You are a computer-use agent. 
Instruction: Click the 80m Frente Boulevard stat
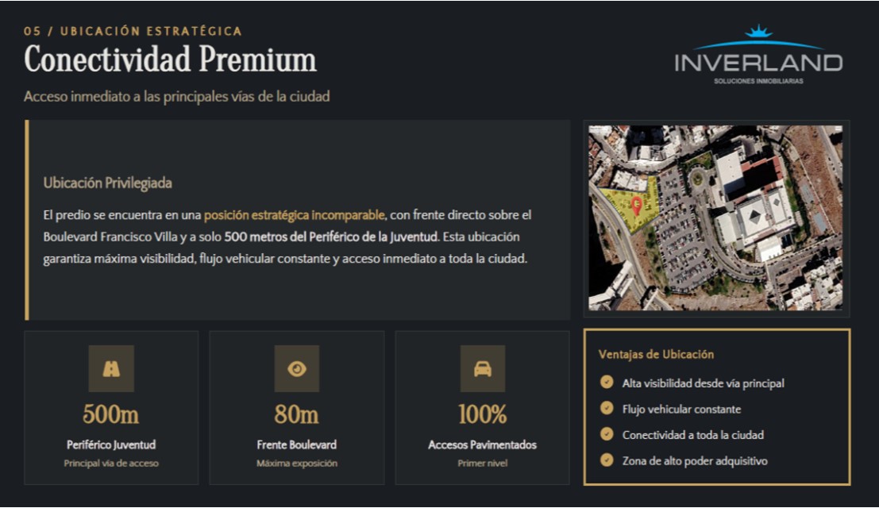pos(297,414)
